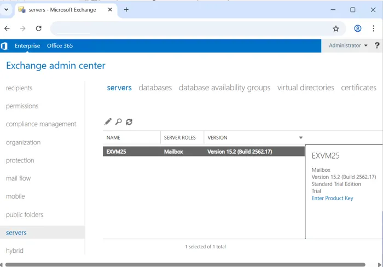Screen dimensions: 383x267
Task: Click the browser back arrow
Action: coord(7,28)
